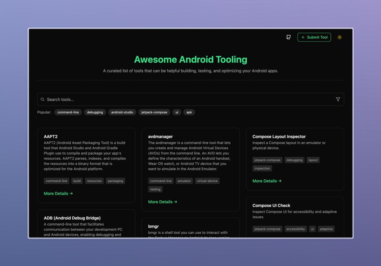This screenshot has width=381, height=266.
Task: Click the search magnifier icon
Action: 43,99
